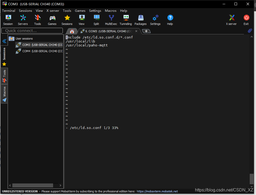Select the COM4 session in sidebar tree
The width and height of the screenshot is (256, 195).
click(39, 51)
